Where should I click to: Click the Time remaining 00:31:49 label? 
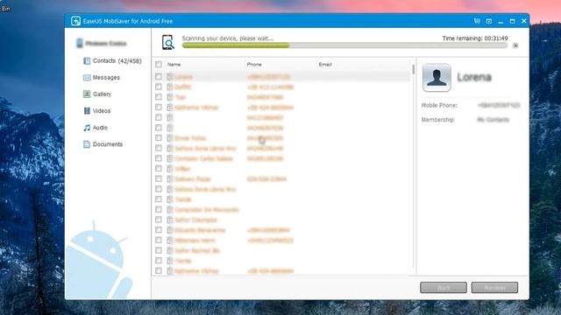click(475, 38)
